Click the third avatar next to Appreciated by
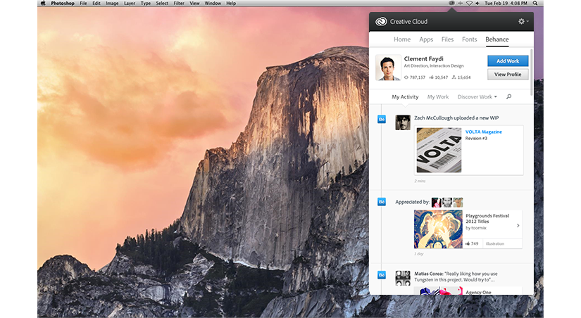This screenshot has height=318, width=581. 458,202
